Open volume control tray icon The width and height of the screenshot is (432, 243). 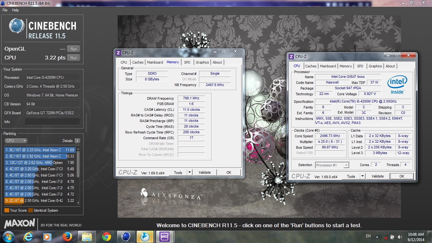(400, 237)
